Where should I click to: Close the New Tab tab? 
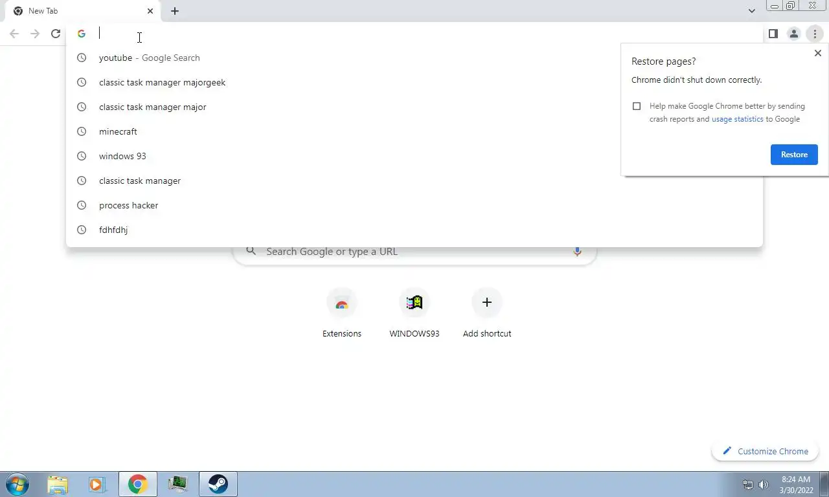click(150, 11)
